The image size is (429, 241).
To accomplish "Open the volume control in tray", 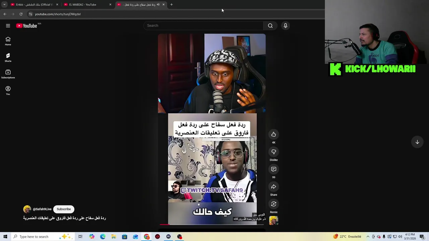I will pos(400,237).
